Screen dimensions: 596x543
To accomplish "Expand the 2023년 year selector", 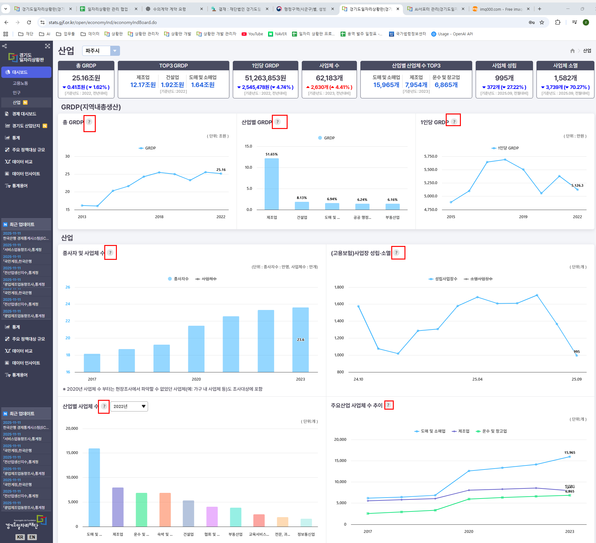I will [129, 406].
